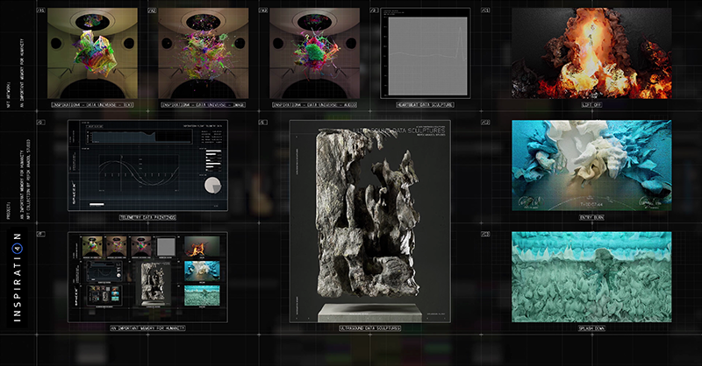Open the teal Splash Down artwork
This screenshot has width=702, height=366.
point(591,277)
